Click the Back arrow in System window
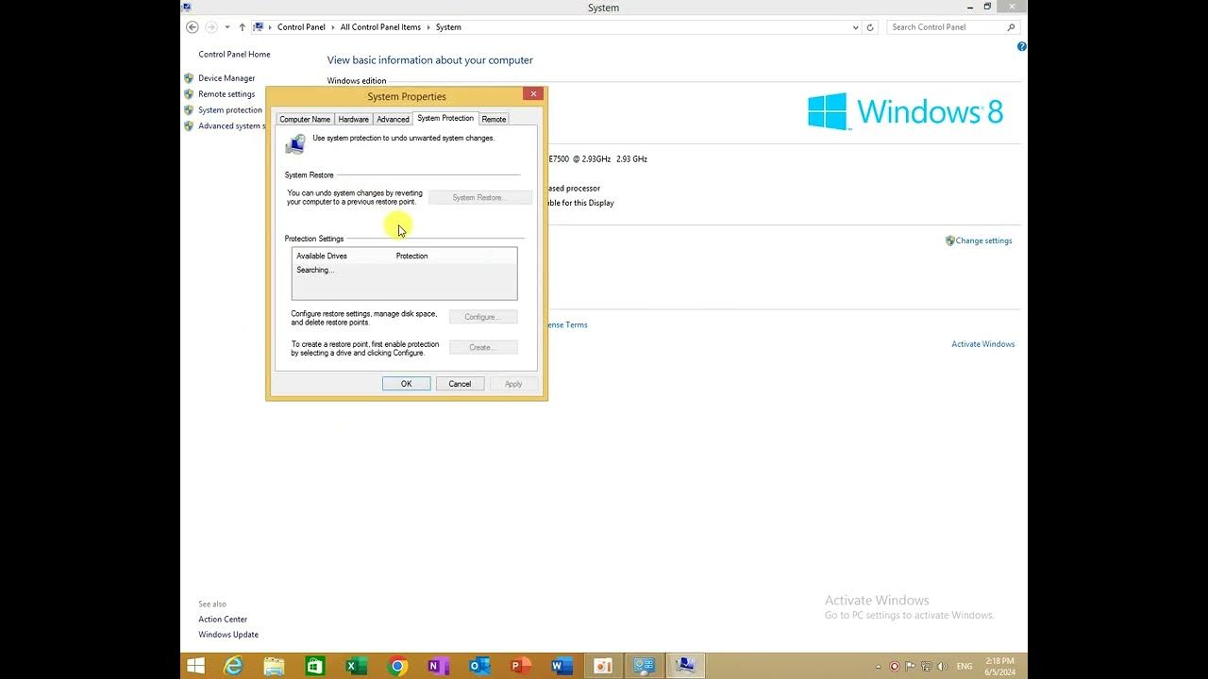The image size is (1208, 679). (x=193, y=27)
